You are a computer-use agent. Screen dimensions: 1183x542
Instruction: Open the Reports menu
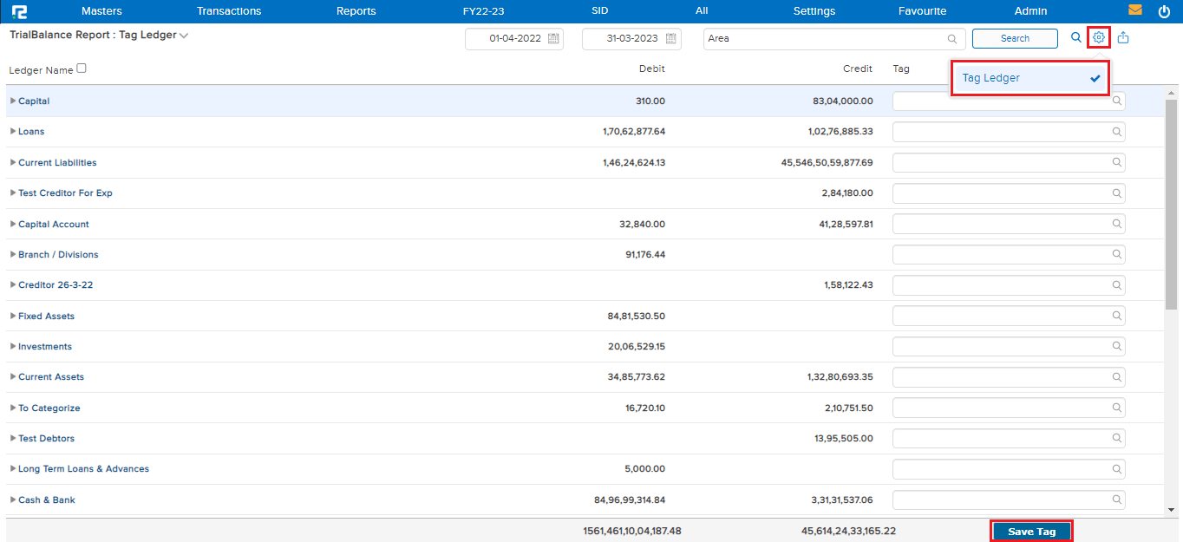coord(356,11)
